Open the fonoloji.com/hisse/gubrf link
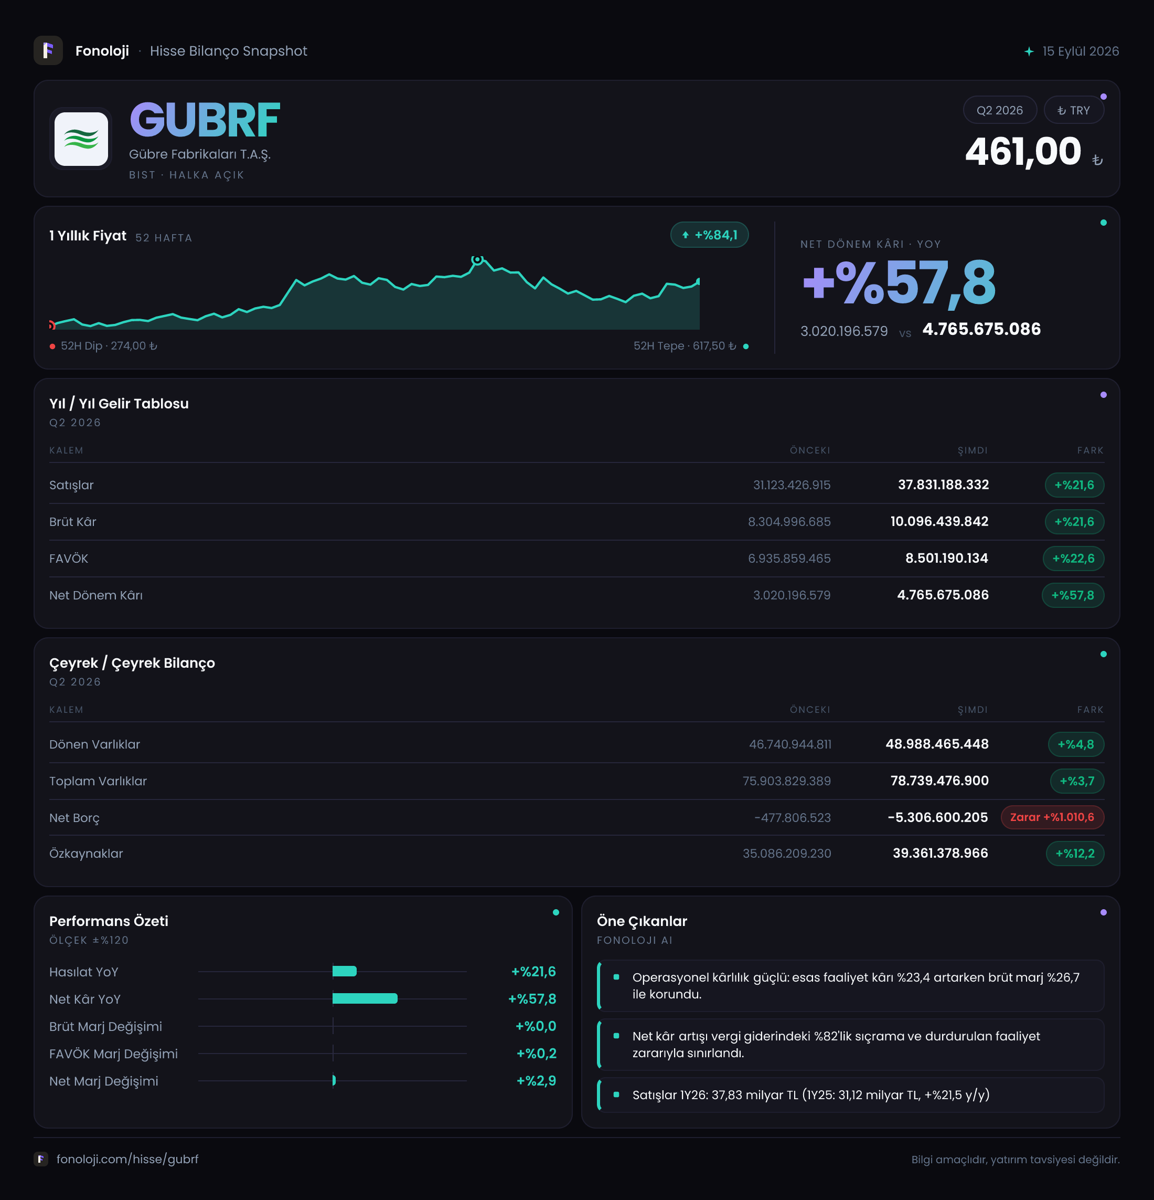Screen dimensions: 1154x1200 [x=127, y=1159]
